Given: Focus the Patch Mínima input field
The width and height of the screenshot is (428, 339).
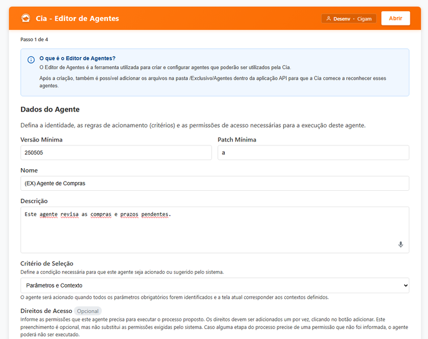Looking at the screenshot, I should pyautogui.click(x=314, y=153).
